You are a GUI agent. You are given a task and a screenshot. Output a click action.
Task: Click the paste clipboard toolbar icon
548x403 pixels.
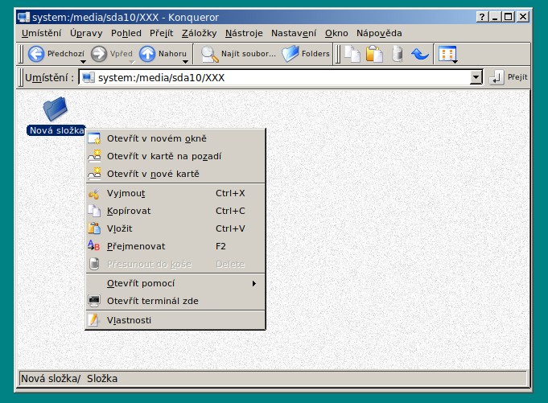click(374, 54)
